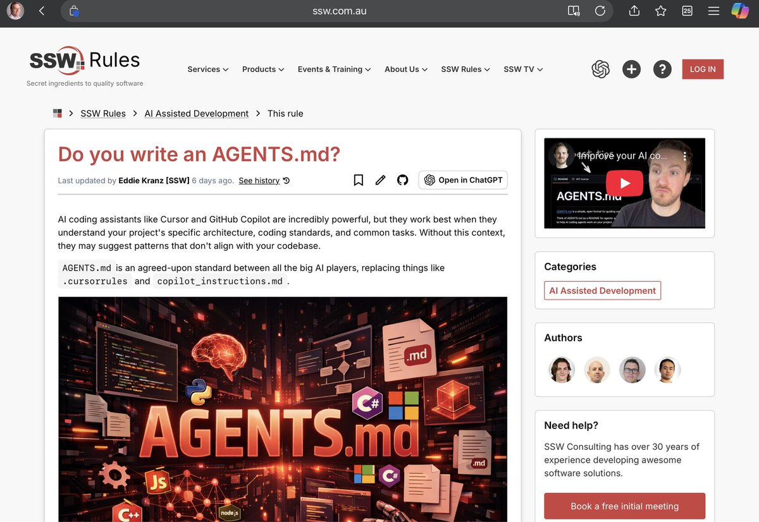
Task: Click the YouTube video title text
Action: 622,155
